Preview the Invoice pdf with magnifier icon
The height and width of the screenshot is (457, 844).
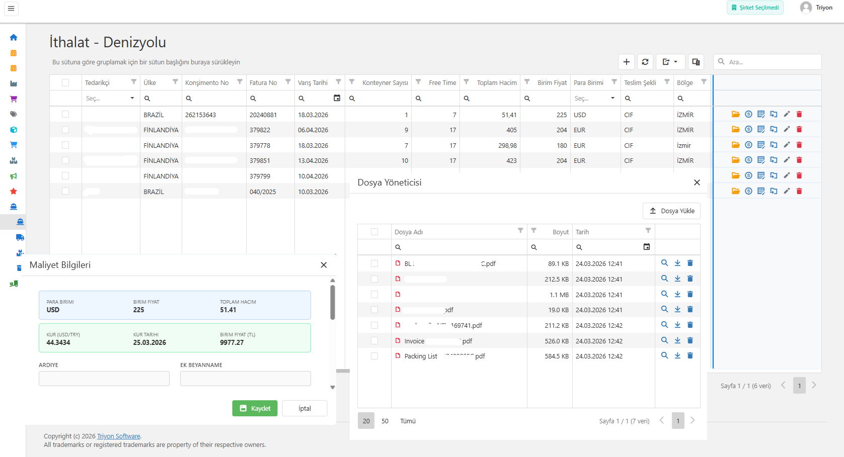pyautogui.click(x=664, y=340)
